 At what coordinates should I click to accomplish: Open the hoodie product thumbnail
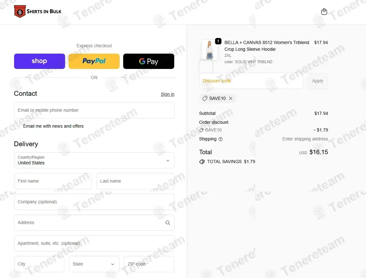[209, 50]
